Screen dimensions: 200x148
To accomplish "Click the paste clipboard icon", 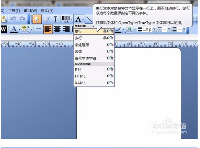I will 4,19.
